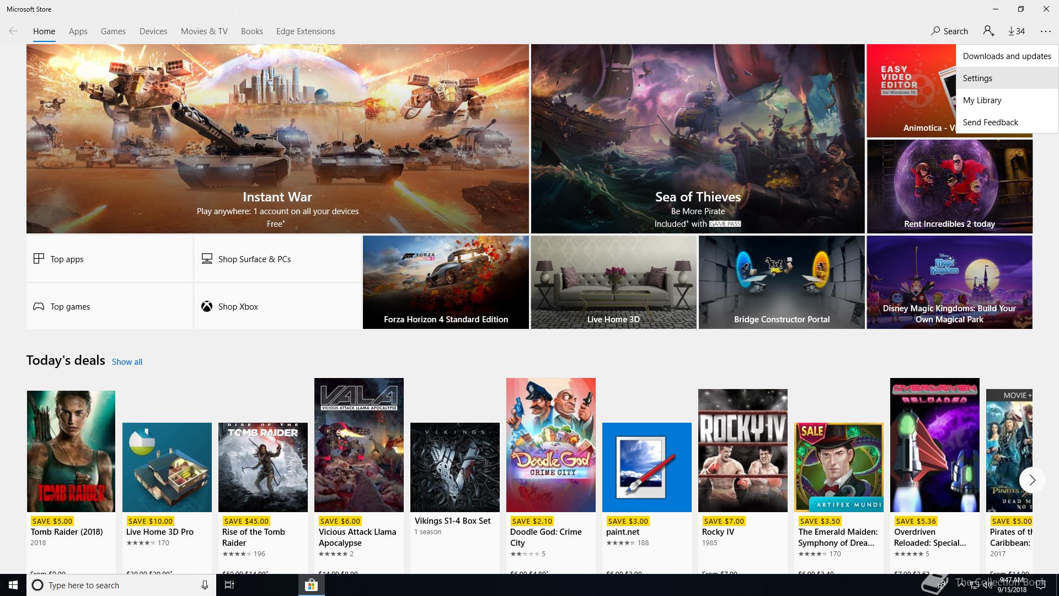Click the paint.net title text
Image resolution: width=1059 pixels, height=596 pixels.
[x=623, y=532]
